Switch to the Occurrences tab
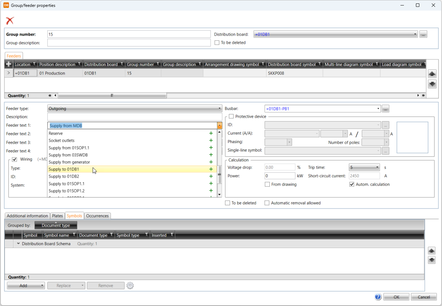Screen dimensions: 442x306 (x=97, y=216)
